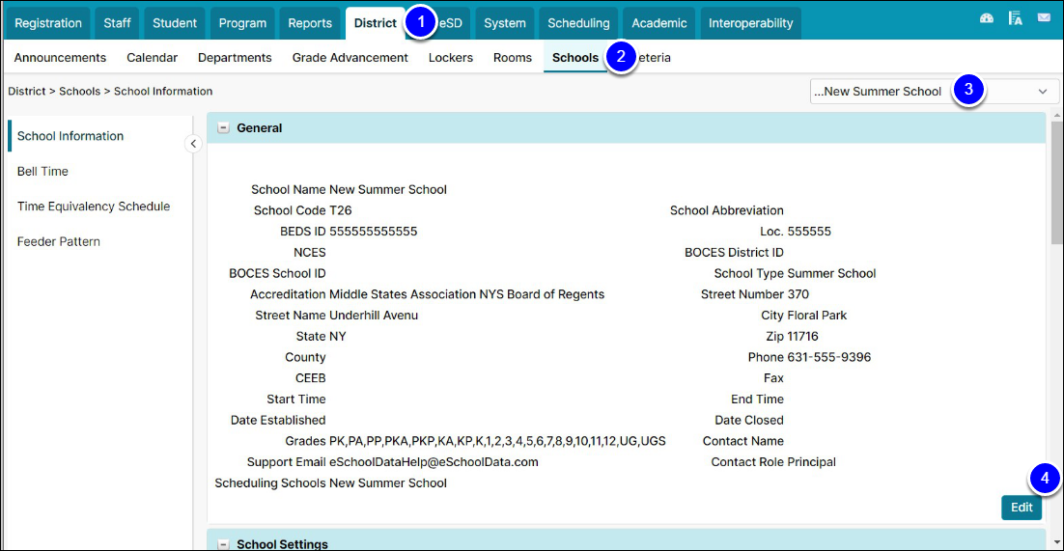
Task: Click the Loc. value 555555
Action: click(x=809, y=232)
